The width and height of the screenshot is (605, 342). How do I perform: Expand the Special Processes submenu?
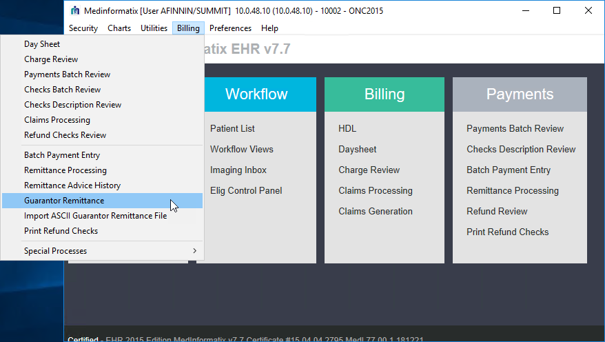[x=102, y=251]
